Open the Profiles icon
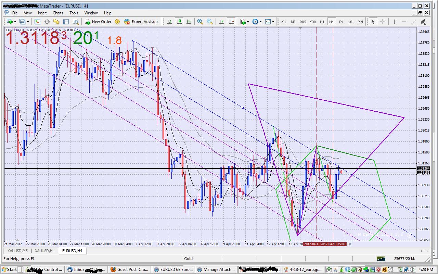Viewport: 438px width, 274px height. coord(22,22)
